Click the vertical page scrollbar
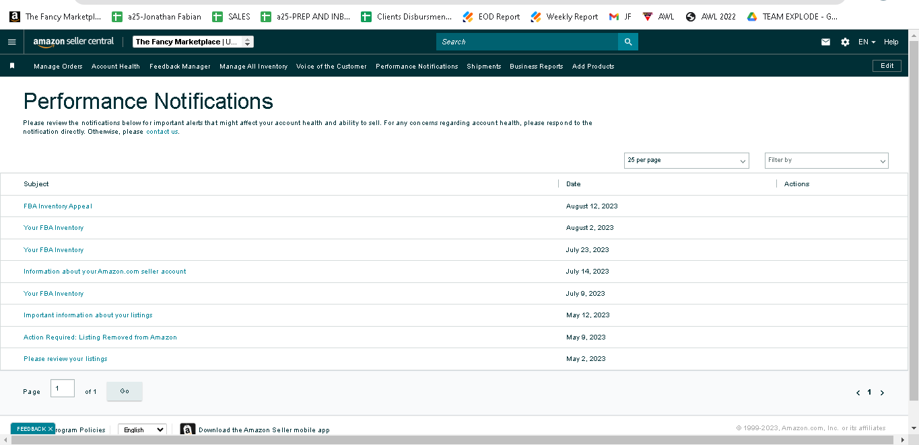The height and width of the screenshot is (445, 919). [914, 222]
